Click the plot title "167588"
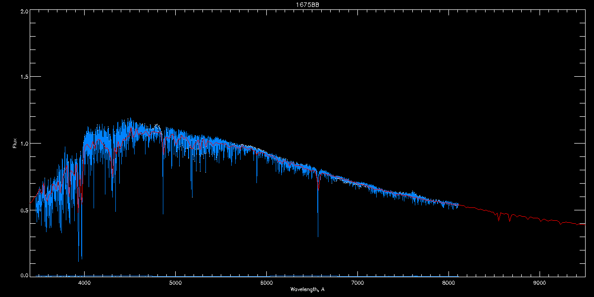 pos(307,4)
